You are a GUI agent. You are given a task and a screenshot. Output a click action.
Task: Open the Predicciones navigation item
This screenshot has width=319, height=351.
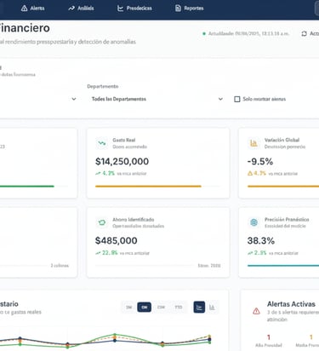[x=134, y=9]
